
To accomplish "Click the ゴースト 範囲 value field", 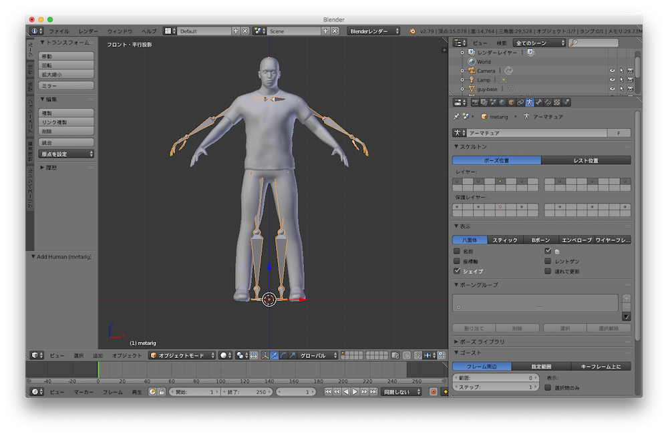I will pos(494,378).
